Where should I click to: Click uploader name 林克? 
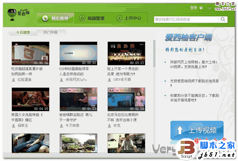(x=117, y=126)
